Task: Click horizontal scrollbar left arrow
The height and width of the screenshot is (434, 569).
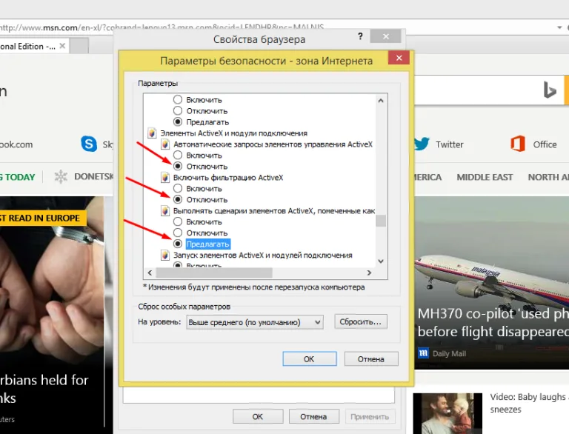Action: point(150,273)
